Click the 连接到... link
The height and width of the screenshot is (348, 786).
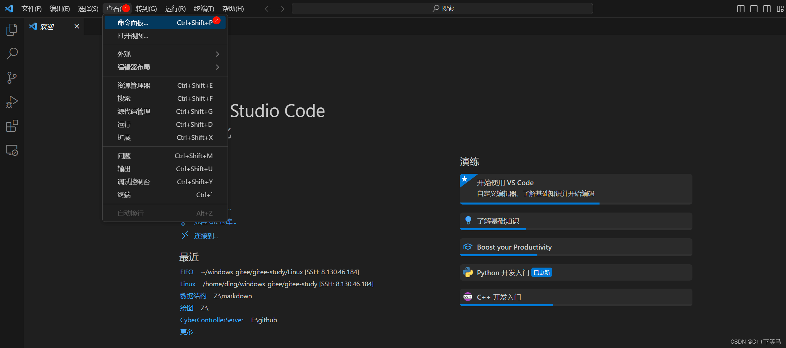pyautogui.click(x=206, y=236)
